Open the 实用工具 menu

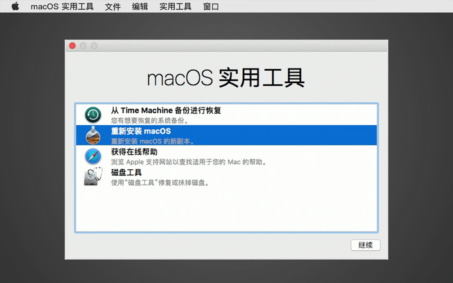coord(175,6)
